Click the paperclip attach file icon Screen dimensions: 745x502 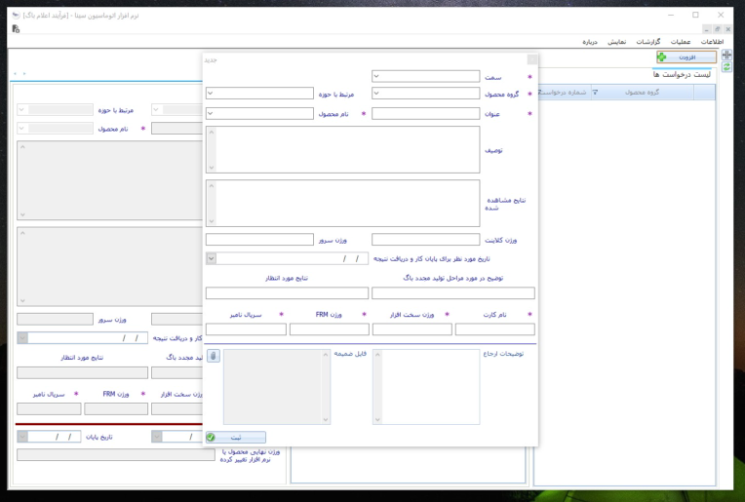[x=214, y=356]
